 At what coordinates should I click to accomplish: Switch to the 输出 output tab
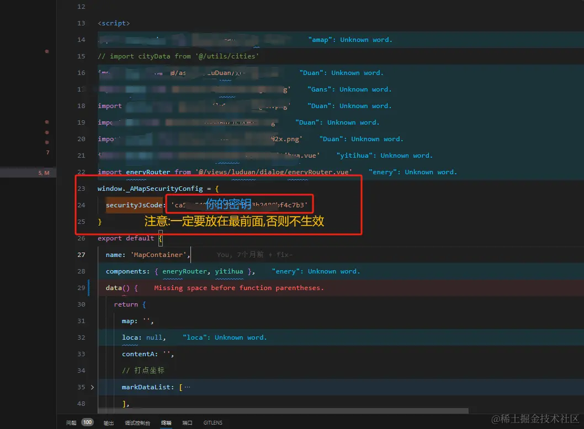click(108, 423)
